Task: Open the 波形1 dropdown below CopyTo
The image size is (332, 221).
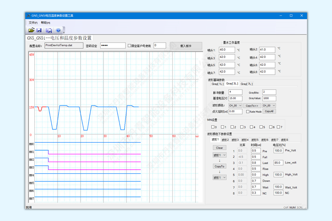Action: coord(219,178)
